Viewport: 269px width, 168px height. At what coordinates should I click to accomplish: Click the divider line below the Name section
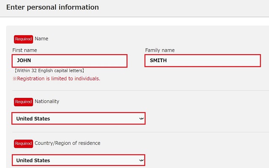140,90
